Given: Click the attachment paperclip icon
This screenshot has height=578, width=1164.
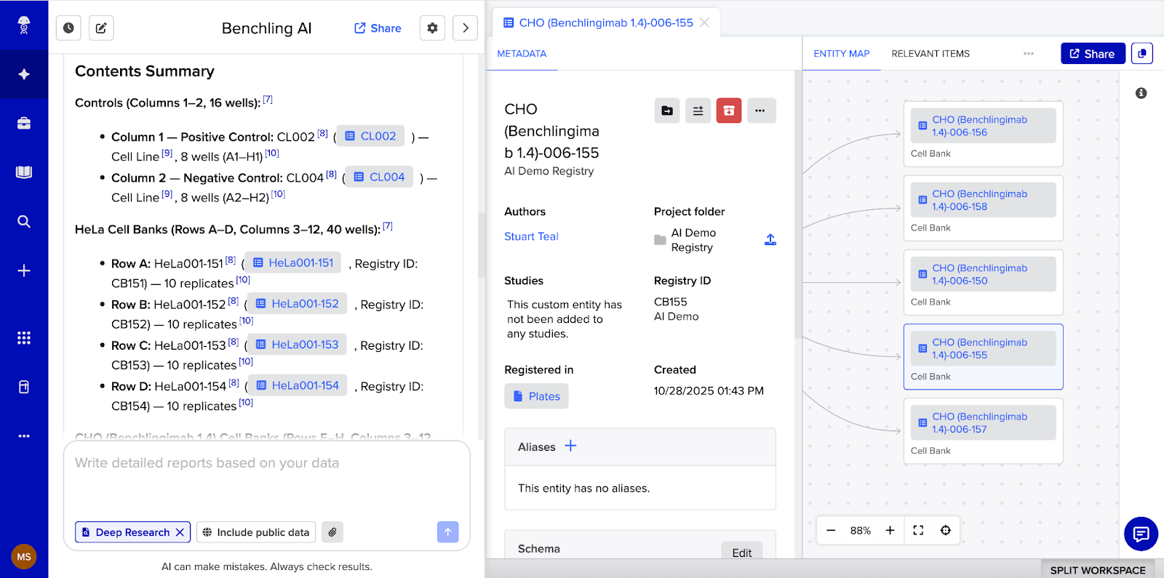Looking at the screenshot, I should click(x=332, y=532).
